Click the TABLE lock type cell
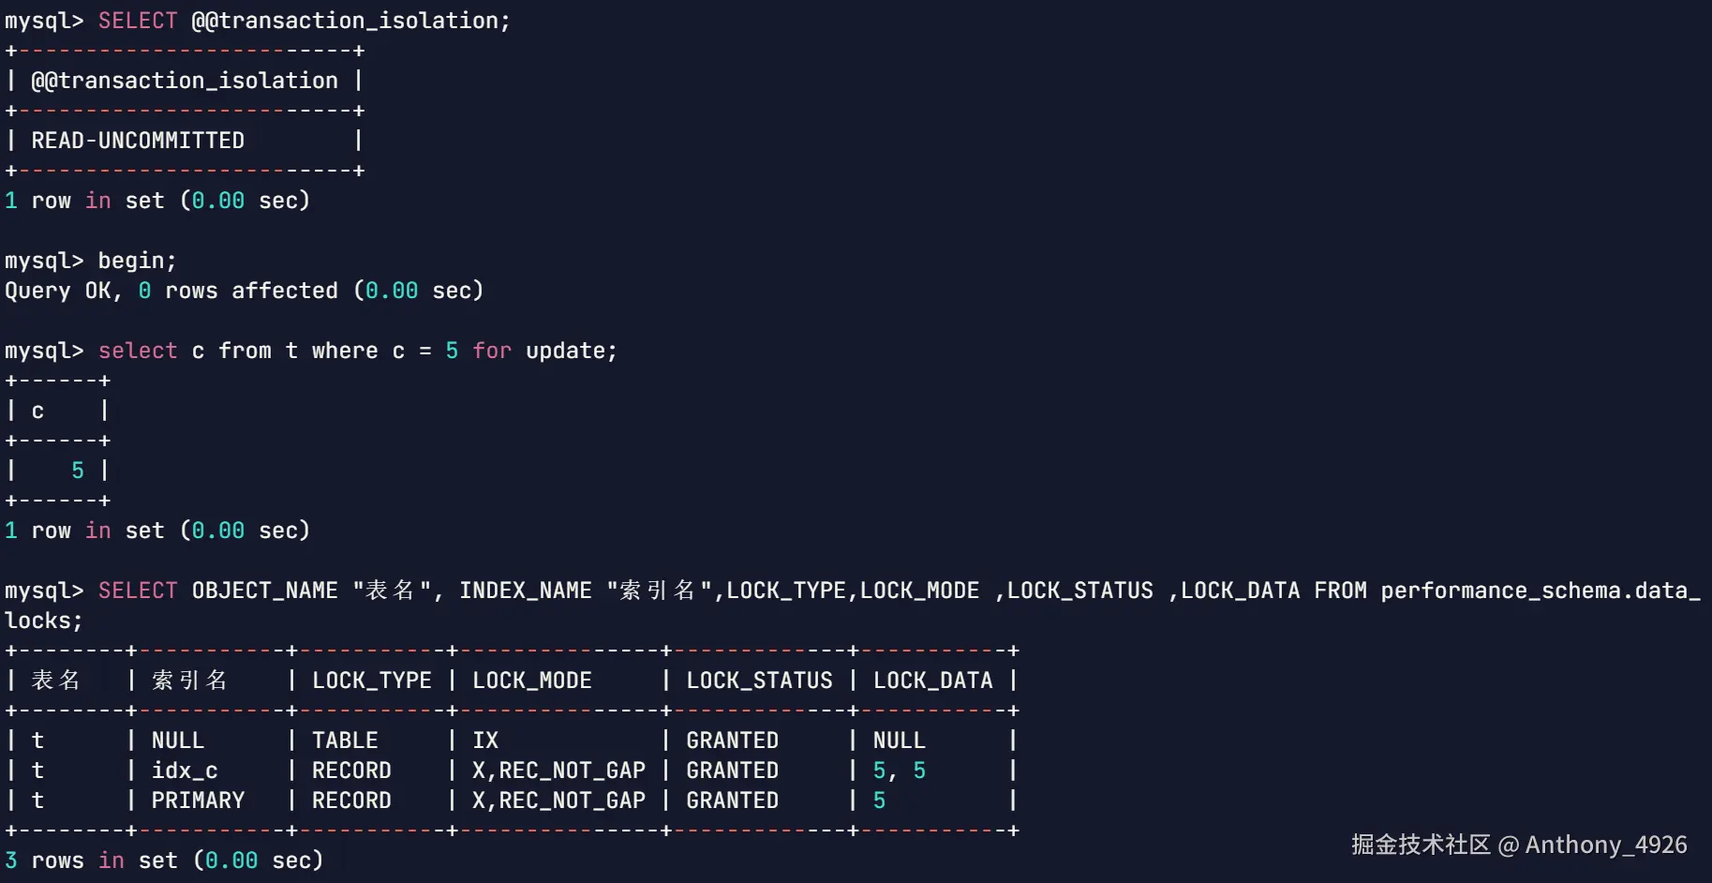 pos(345,741)
